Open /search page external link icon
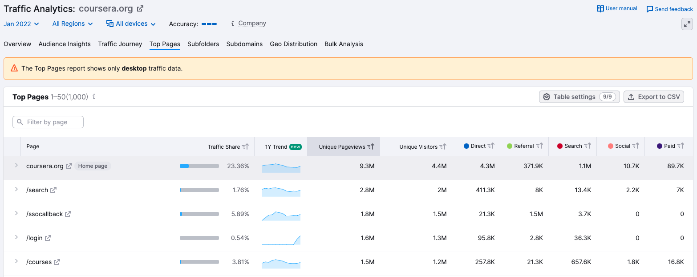Screen dimensions: 697x277 point(53,190)
